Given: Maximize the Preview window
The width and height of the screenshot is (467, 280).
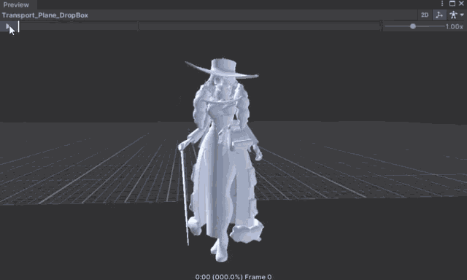Looking at the screenshot, I should click(x=452, y=4).
